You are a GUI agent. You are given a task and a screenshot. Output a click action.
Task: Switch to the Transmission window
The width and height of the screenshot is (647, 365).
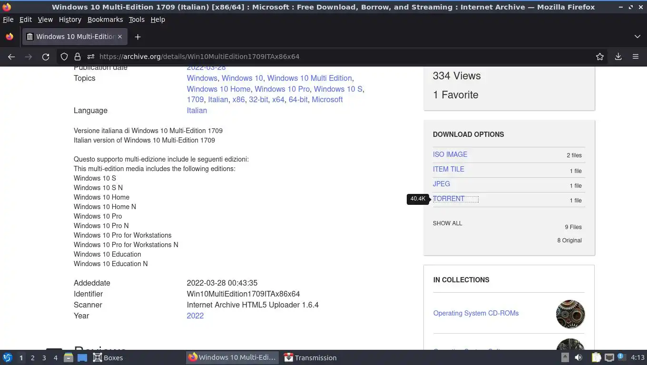pos(310,358)
